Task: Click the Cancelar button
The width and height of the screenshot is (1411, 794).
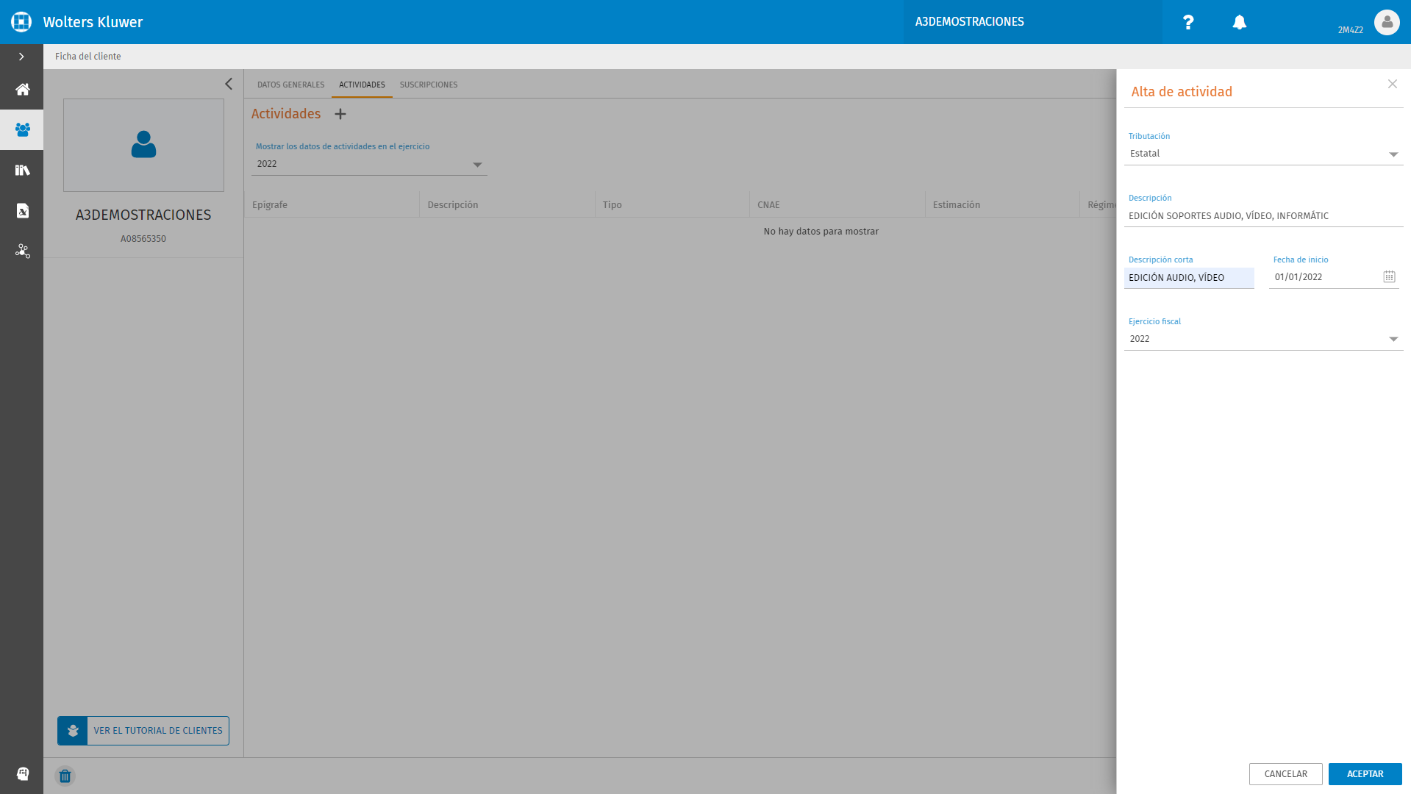Action: pos(1285,774)
